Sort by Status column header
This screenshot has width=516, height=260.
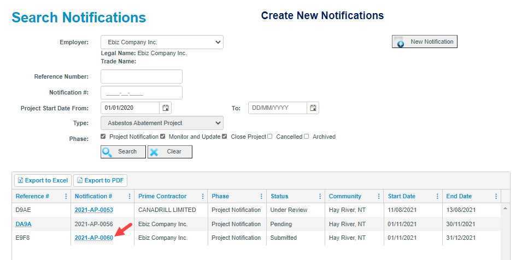279,196
